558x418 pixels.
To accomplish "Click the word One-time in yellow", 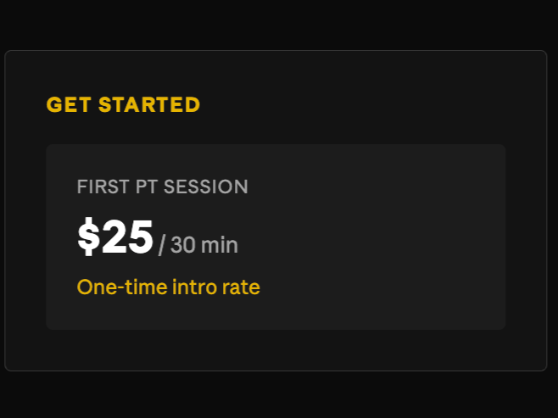I will (x=122, y=287).
